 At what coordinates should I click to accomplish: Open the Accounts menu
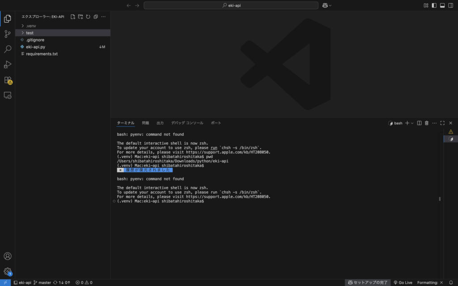pos(8,256)
